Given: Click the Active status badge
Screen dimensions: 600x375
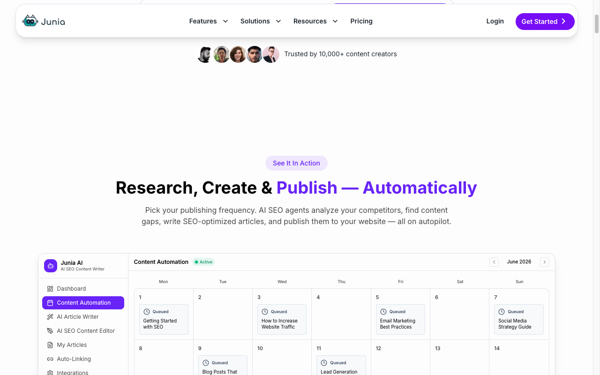Looking at the screenshot, I should pos(203,262).
